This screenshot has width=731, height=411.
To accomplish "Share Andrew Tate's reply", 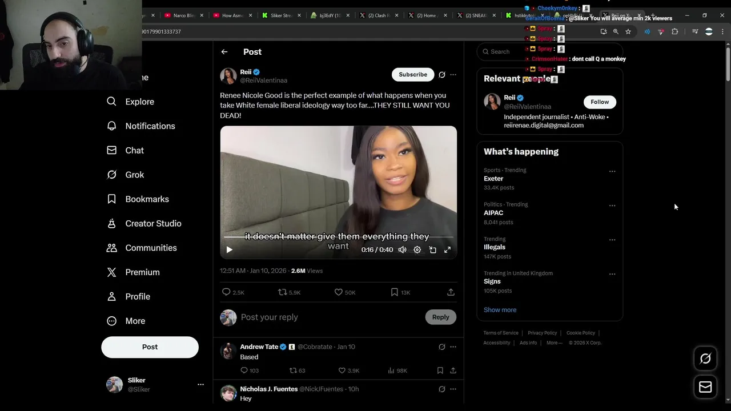I will (453, 370).
